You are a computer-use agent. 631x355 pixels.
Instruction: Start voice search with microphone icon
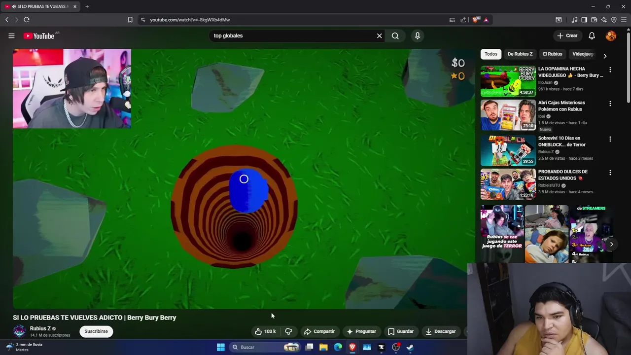pos(418,35)
